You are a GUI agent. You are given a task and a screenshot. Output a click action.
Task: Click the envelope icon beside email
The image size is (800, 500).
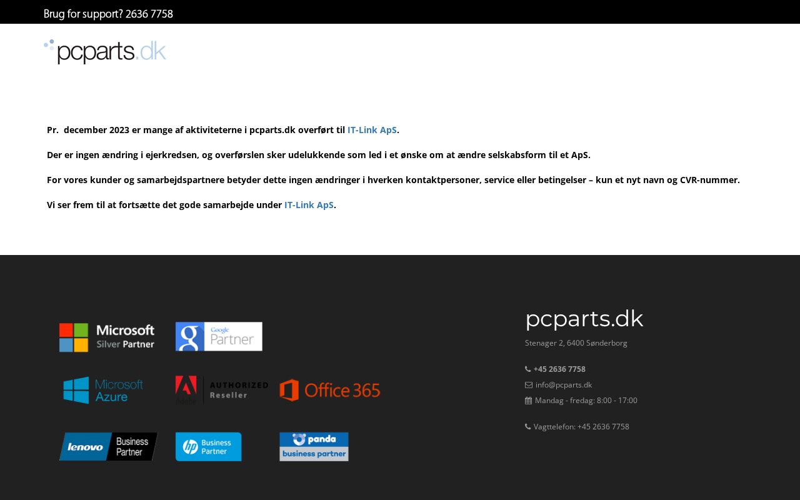(529, 385)
